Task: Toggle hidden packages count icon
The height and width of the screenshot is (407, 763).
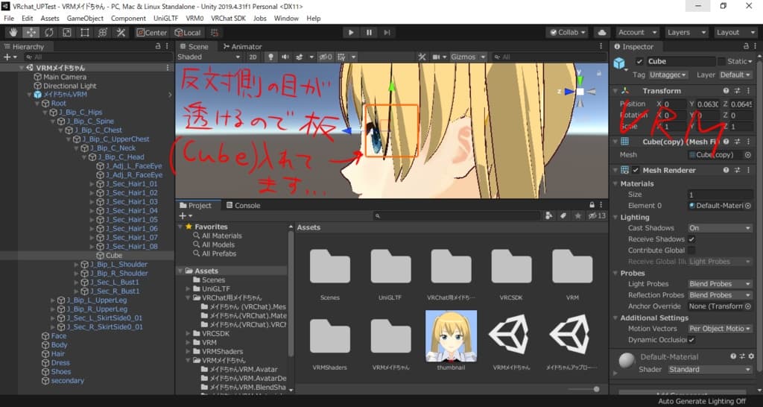Action: (x=597, y=215)
